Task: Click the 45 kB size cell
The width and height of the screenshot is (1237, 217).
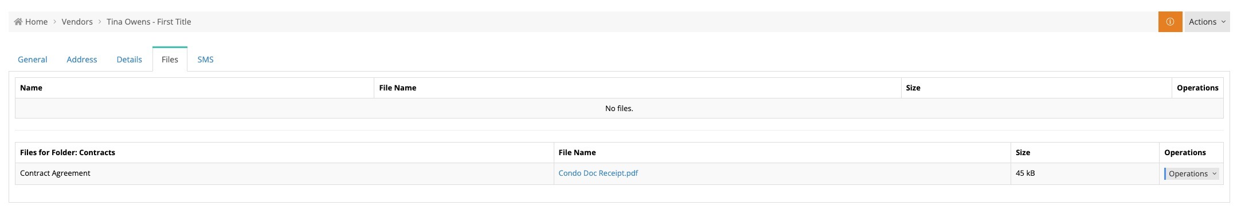Action: pyautogui.click(x=1025, y=173)
